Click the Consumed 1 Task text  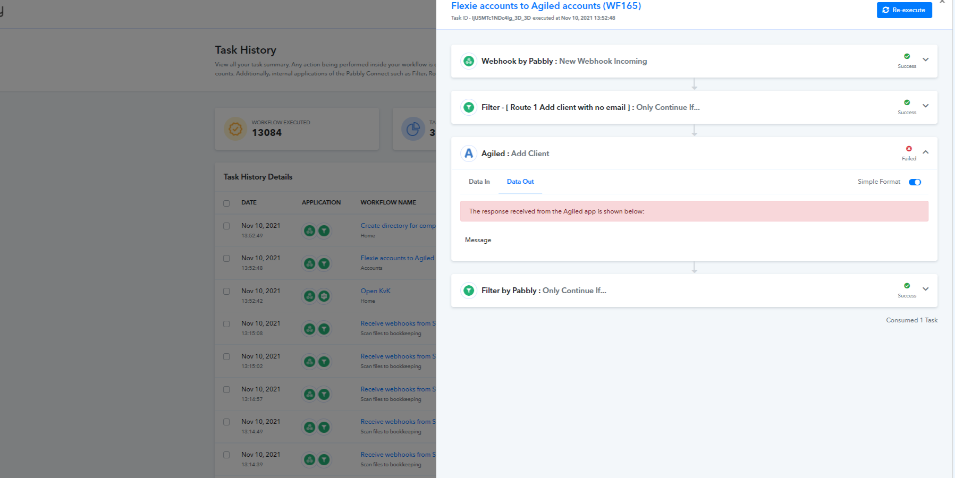pyautogui.click(x=912, y=320)
